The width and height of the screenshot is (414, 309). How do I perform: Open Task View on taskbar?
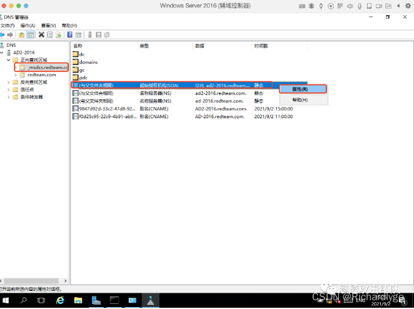pyautogui.click(x=41, y=300)
